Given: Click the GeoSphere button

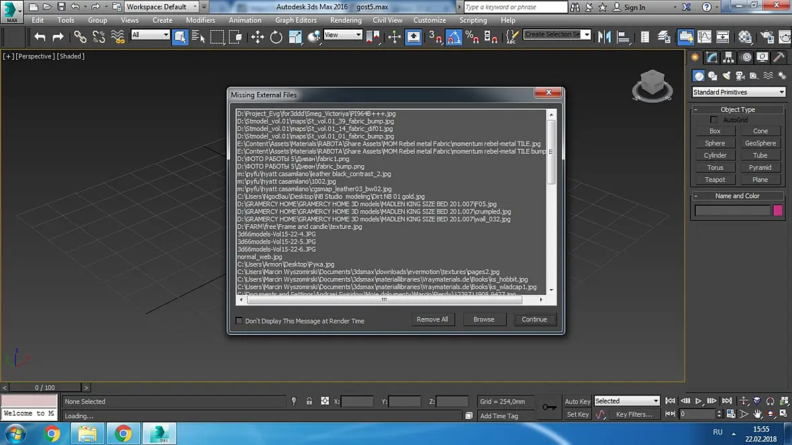Looking at the screenshot, I should pos(760,143).
